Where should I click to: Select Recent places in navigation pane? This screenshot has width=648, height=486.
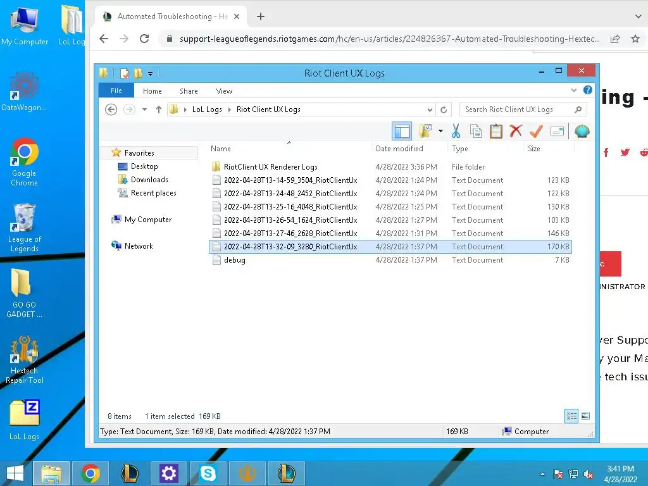(x=153, y=192)
